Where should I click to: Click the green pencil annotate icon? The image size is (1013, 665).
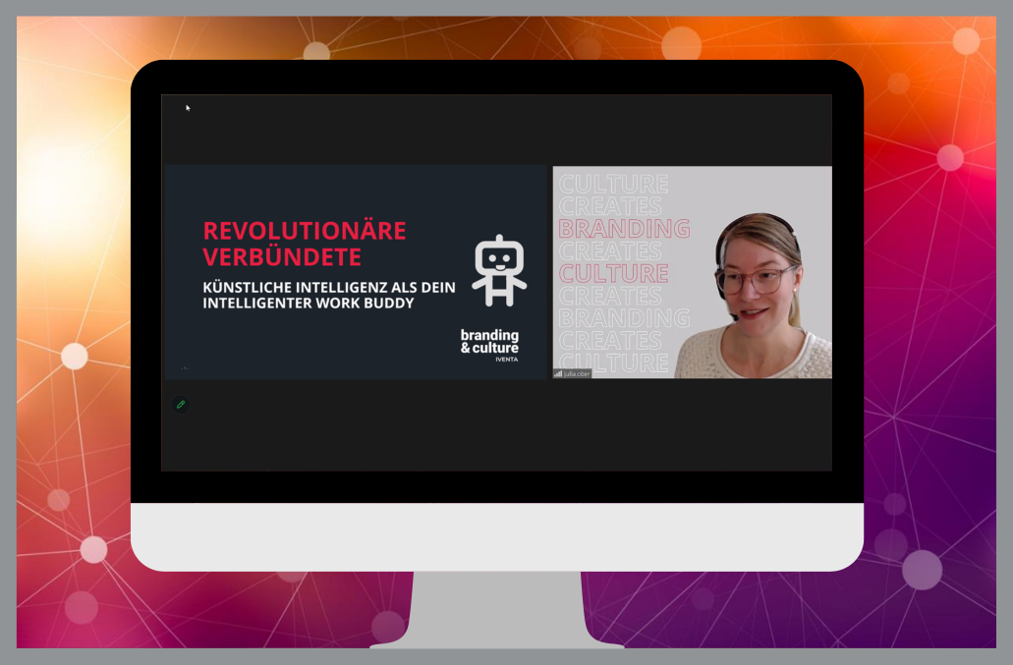pyautogui.click(x=181, y=404)
